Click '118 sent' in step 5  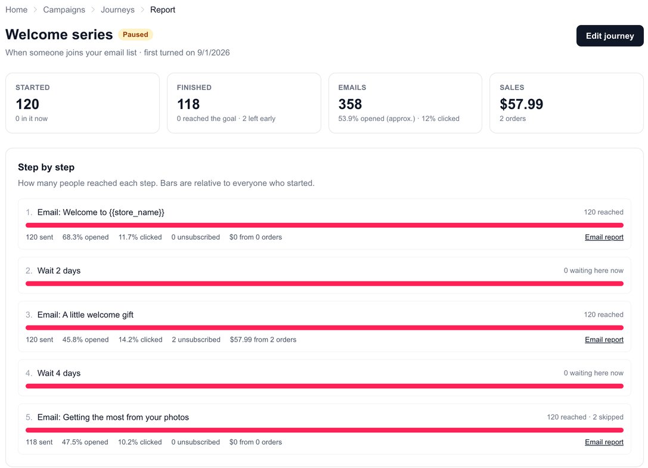click(x=39, y=442)
